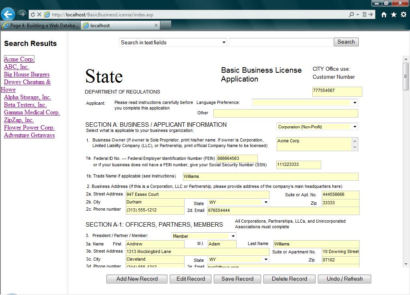Viewport: 410px width, 295px height.
Task: Reload the page with the refresh icon
Action: (33, 15)
